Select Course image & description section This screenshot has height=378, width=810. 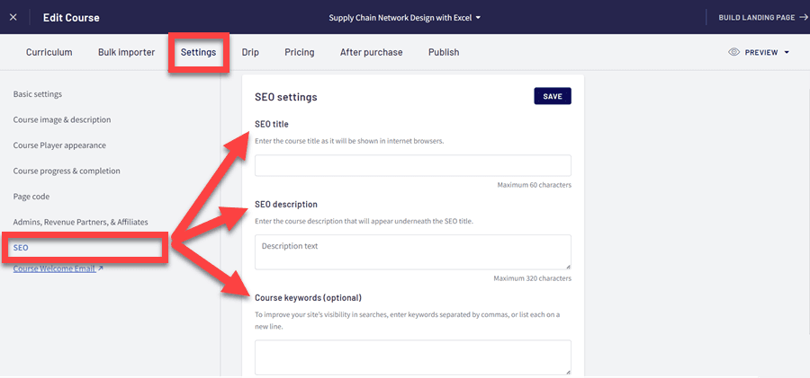pos(62,119)
